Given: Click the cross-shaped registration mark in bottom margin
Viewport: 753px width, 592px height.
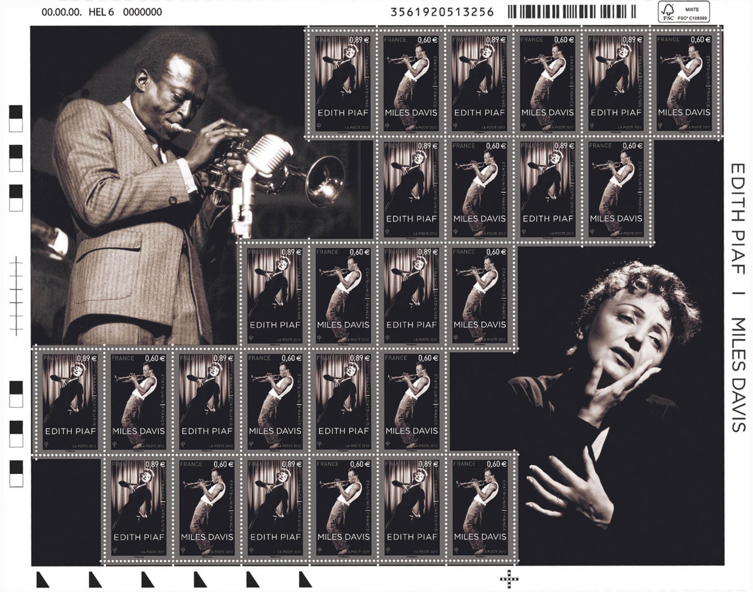Looking at the screenshot, I should (x=509, y=579).
